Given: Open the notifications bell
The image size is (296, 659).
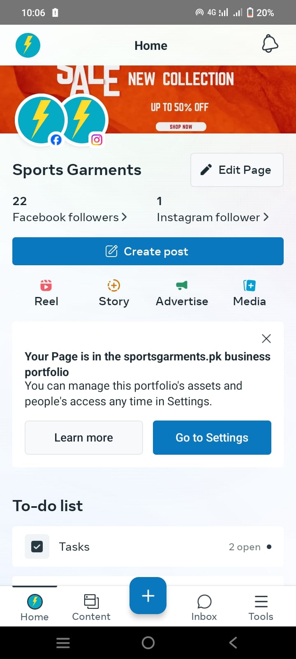Looking at the screenshot, I should [x=270, y=44].
